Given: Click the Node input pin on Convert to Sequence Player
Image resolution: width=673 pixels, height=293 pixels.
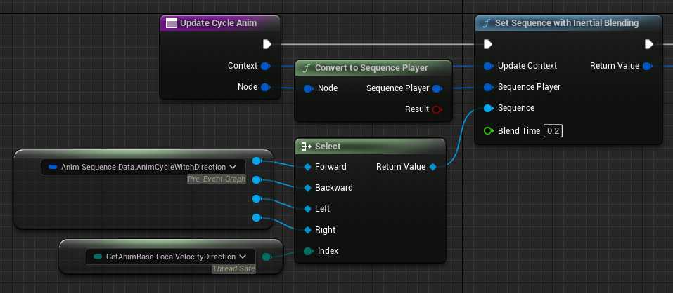Looking at the screenshot, I should (x=308, y=88).
